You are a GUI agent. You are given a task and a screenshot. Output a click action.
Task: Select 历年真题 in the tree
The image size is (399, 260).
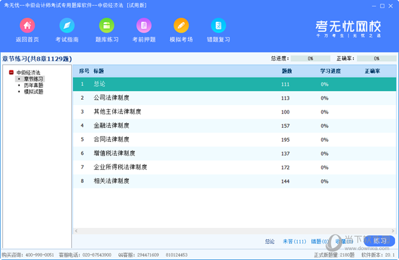tap(33, 85)
